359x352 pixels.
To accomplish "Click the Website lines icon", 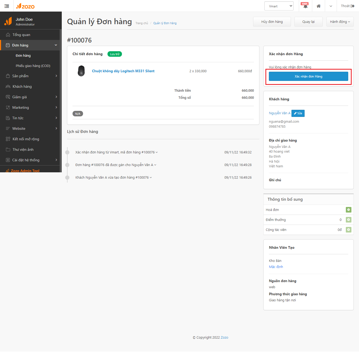I will click(x=8, y=128).
